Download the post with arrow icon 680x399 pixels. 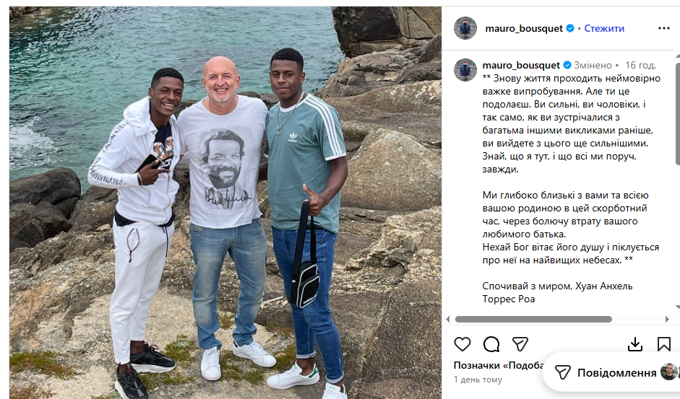(x=635, y=344)
